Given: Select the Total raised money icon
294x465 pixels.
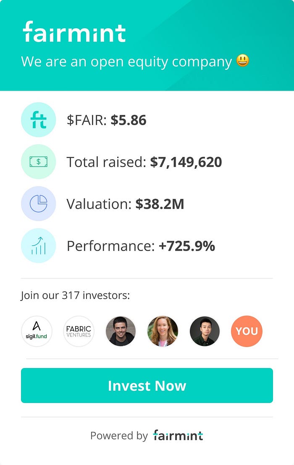Looking at the screenshot, I should (x=38, y=162).
